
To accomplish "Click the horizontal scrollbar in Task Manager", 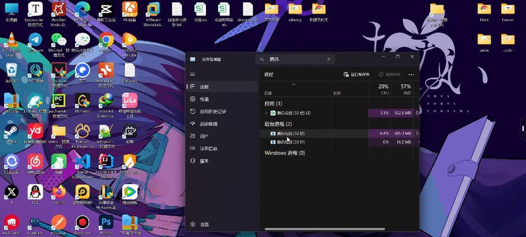I will point(325,229).
